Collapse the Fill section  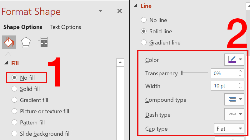(x=7, y=63)
